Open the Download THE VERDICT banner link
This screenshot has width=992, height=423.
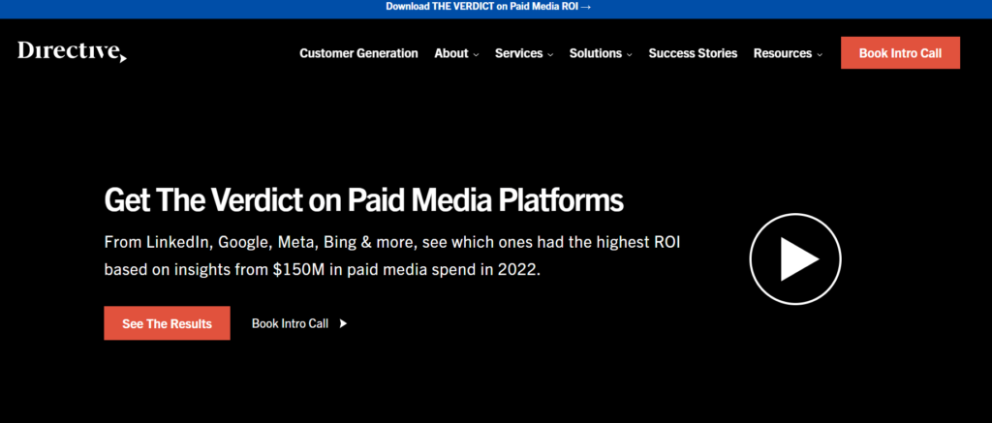pos(488,7)
